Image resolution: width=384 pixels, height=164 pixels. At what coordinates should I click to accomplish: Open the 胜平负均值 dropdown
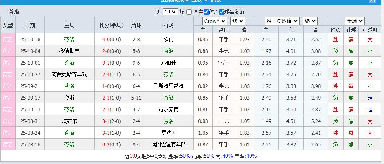coord(282,21)
